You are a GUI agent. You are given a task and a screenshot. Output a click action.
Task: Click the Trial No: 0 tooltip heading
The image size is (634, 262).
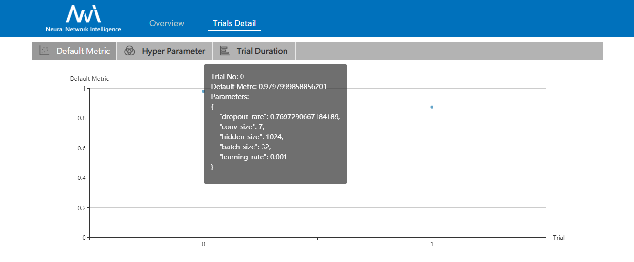(228, 77)
